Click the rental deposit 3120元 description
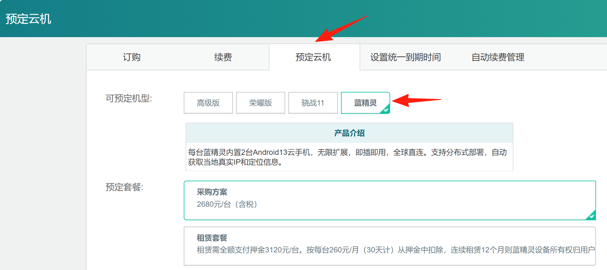This screenshot has height=270, width=607. [x=396, y=250]
